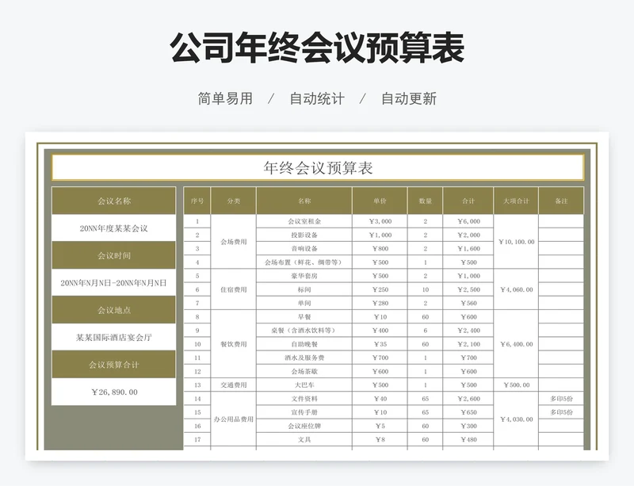Click the 办公用品费用 category cell

coord(234,419)
